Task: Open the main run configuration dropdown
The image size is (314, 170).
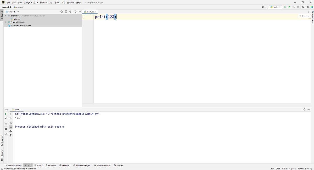Action: tap(276, 7)
